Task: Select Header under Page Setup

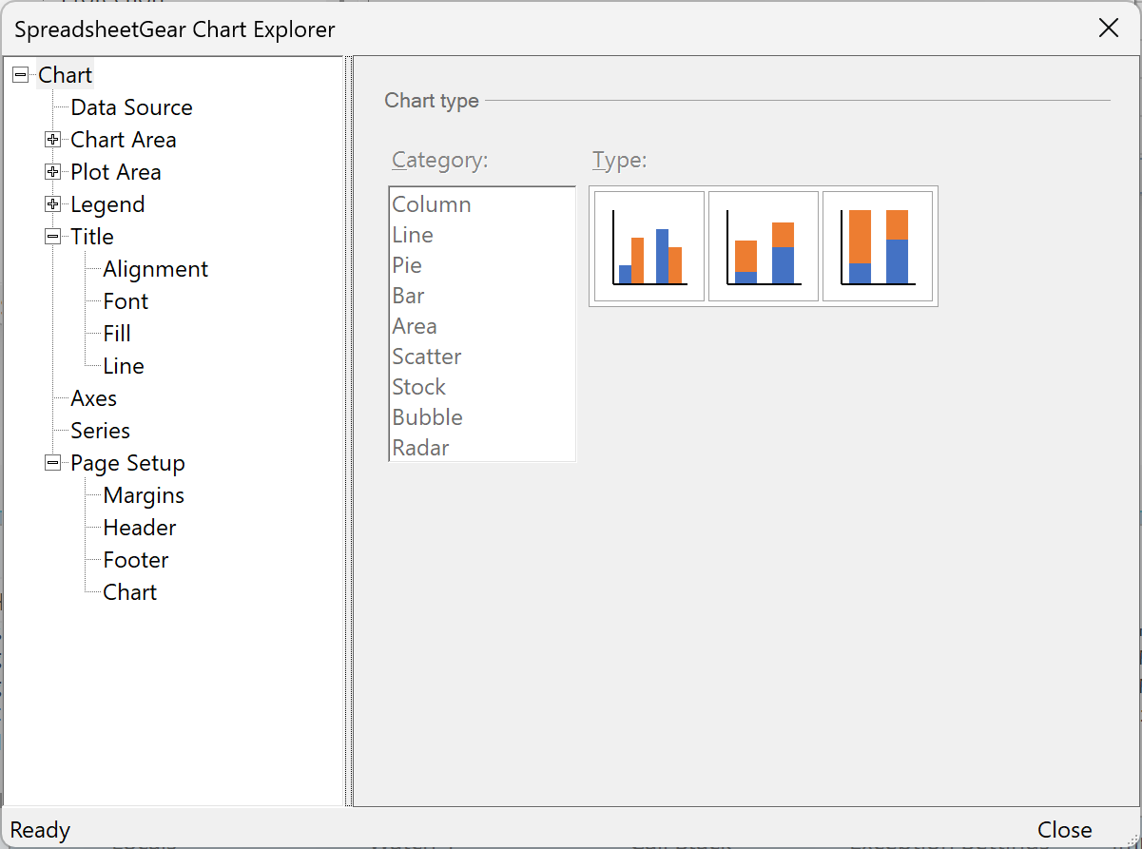Action: click(139, 528)
